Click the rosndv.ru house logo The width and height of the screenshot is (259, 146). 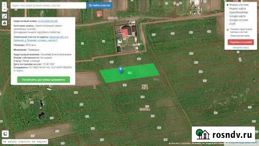[x=203, y=134]
